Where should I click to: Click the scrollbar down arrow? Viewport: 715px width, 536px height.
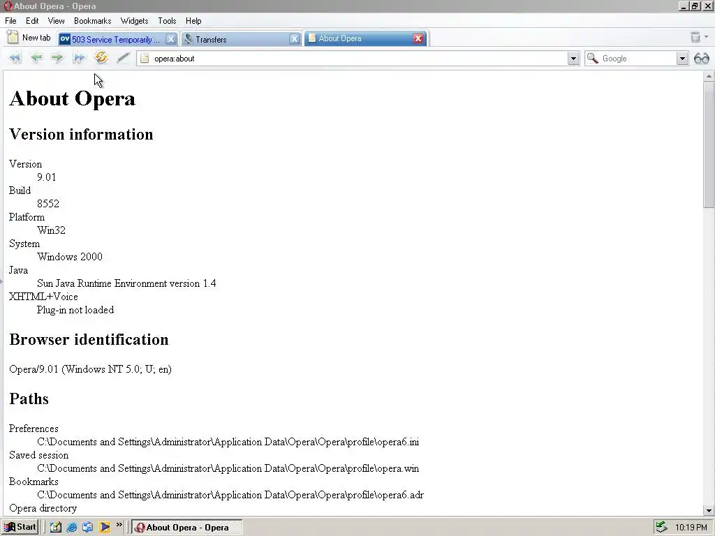pyautogui.click(x=709, y=511)
